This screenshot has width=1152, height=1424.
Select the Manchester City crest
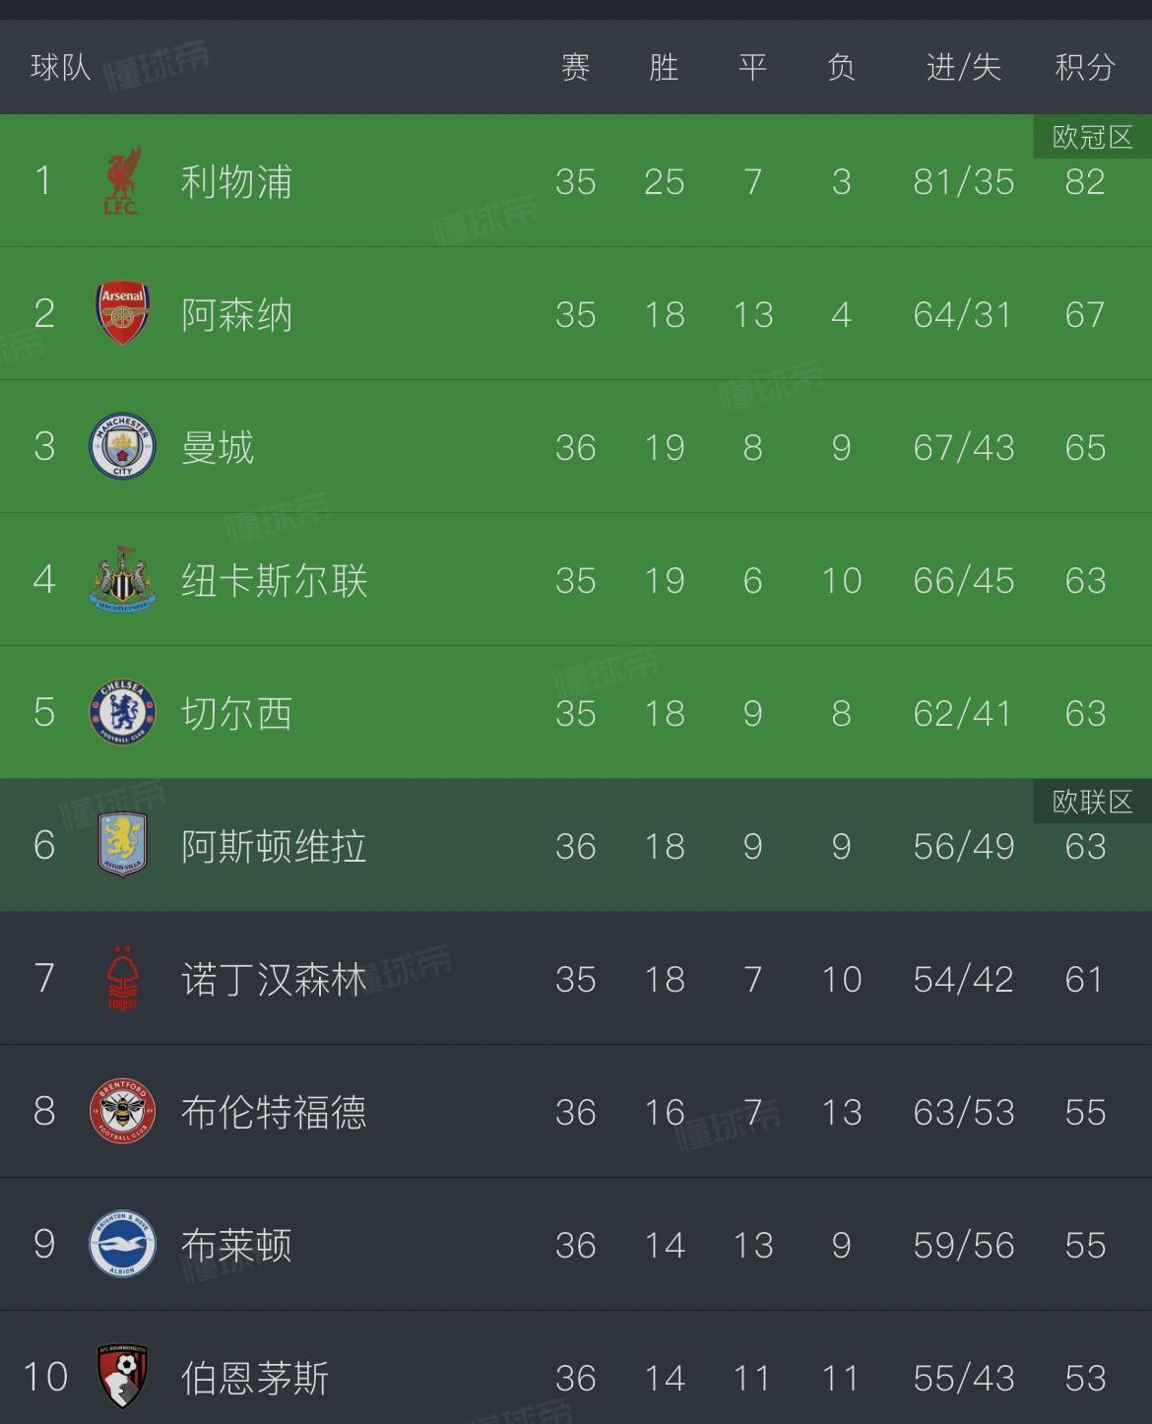[122, 447]
